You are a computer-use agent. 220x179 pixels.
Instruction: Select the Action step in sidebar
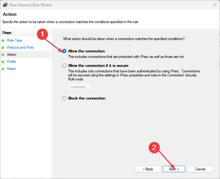coord(12,55)
